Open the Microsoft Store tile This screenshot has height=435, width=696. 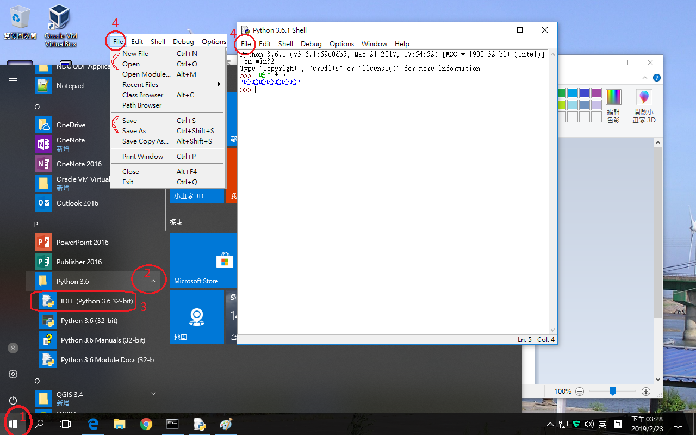point(203,260)
